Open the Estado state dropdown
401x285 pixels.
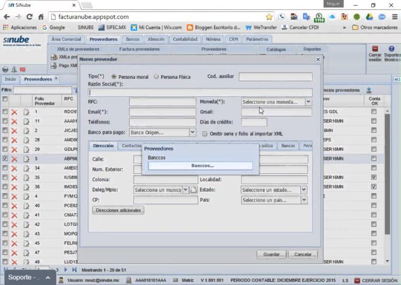304,190
